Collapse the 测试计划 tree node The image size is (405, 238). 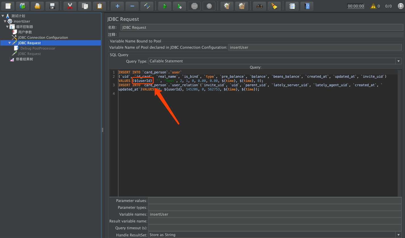tap(3, 16)
